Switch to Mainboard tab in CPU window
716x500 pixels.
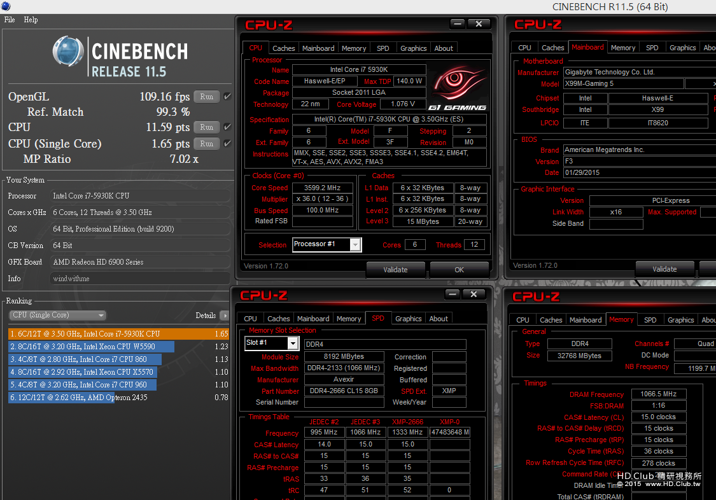click(318, 48)
